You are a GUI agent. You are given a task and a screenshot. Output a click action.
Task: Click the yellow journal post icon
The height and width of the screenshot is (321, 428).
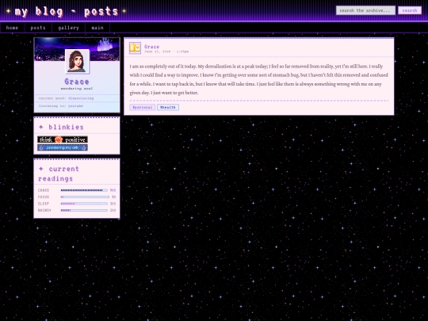(135, 48)
